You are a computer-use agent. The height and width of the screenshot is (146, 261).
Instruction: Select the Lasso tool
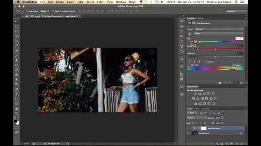click(16, 31)
